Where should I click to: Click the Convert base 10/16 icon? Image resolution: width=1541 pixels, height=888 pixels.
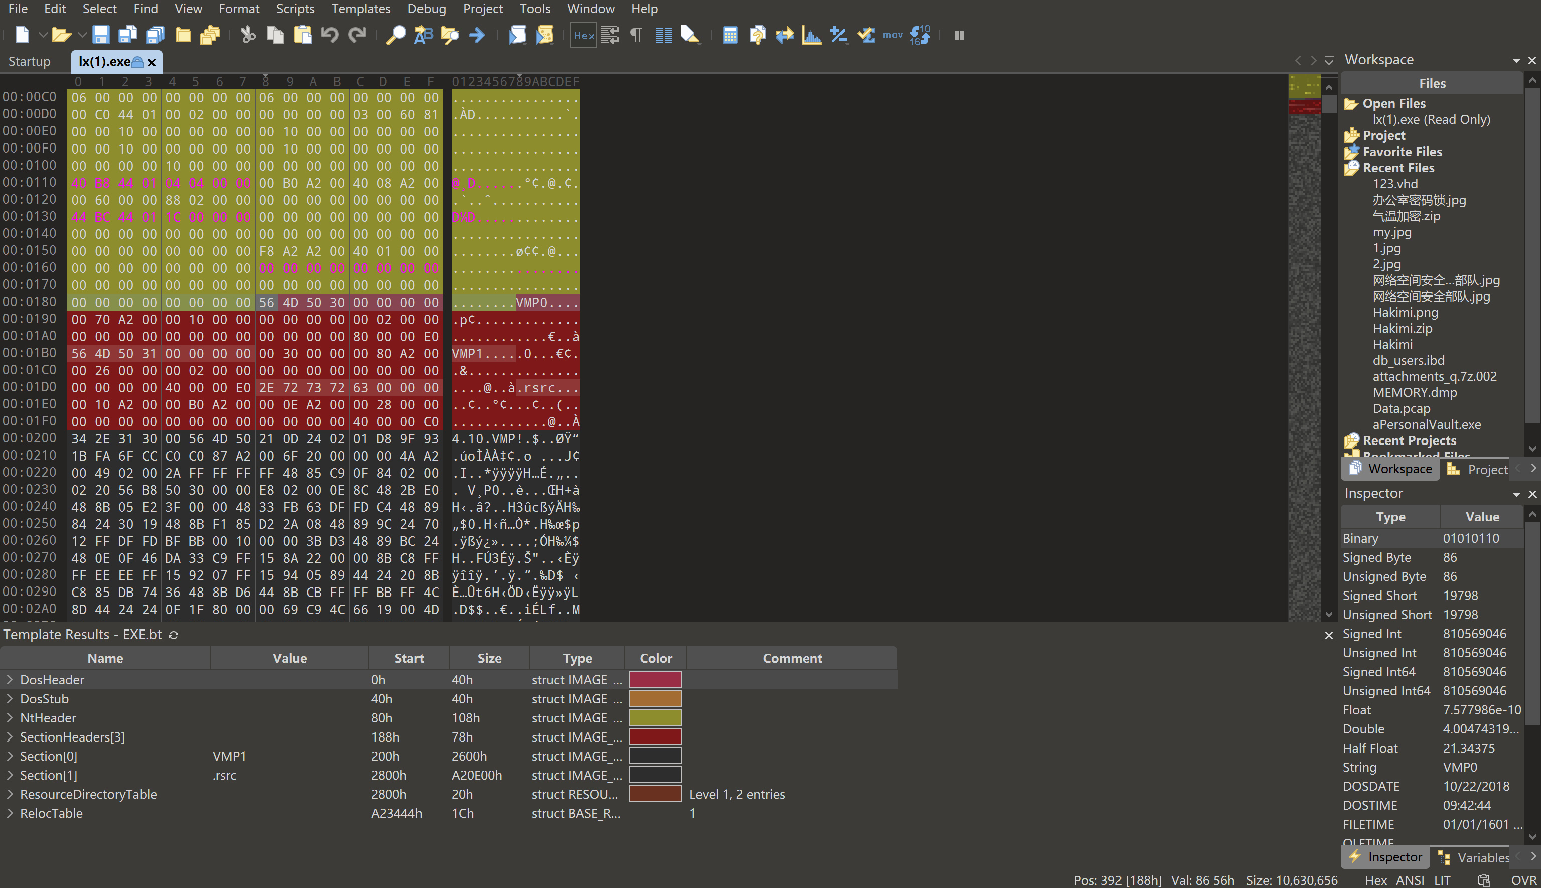point(920,36)
